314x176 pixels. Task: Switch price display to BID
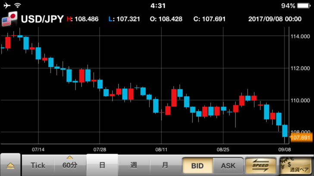pos(196,165)
